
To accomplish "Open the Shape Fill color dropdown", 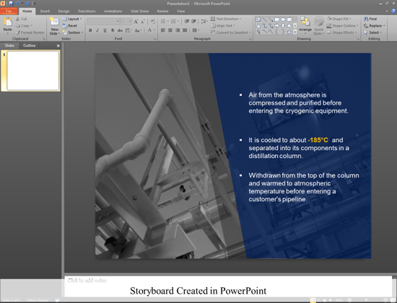I will [339, 19].
